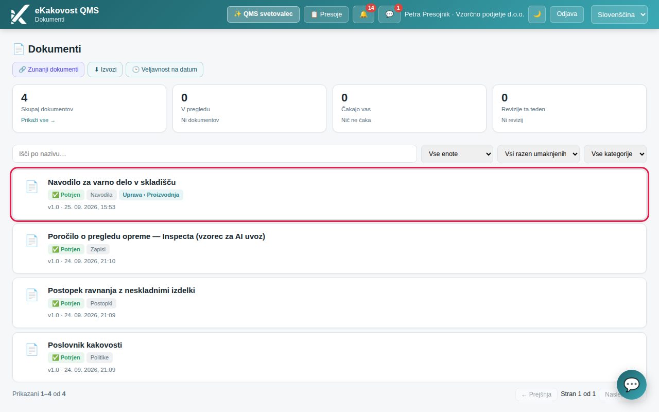Open the messages speech bubble icon
The width and height of the screenshot is (659, 412).
pos(389,14)
